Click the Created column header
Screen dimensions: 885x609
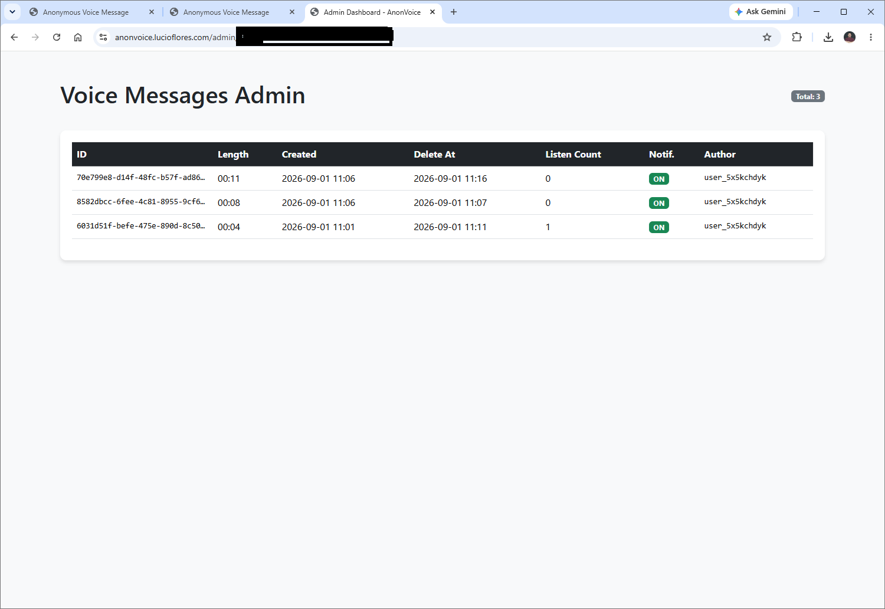[x=299, y=154]
